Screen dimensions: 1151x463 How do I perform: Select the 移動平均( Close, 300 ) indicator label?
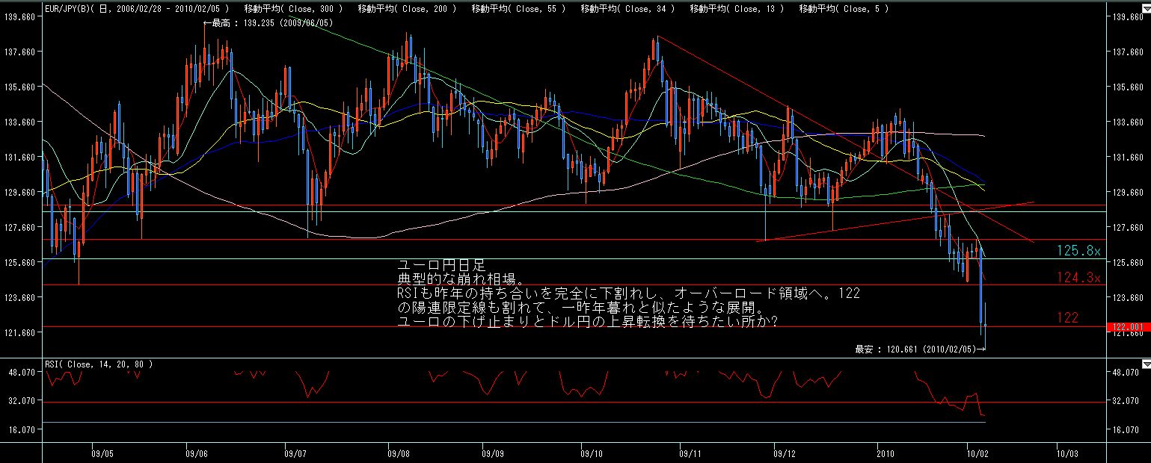click(293, 8)
